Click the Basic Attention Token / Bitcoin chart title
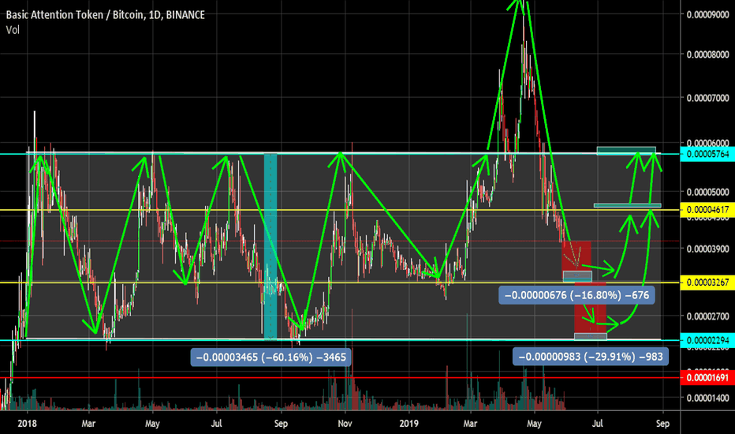This screenshot has width=735, height=434. pos(106,15)
